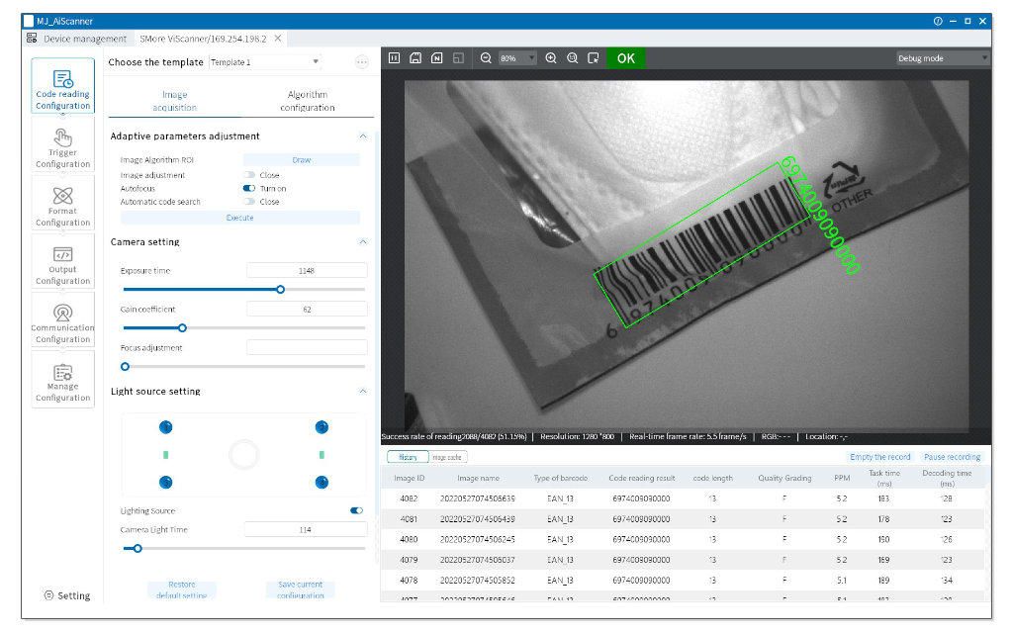
Task: Click the greyed layout icon in image toolbar
Action: click(x=458, y=58)
